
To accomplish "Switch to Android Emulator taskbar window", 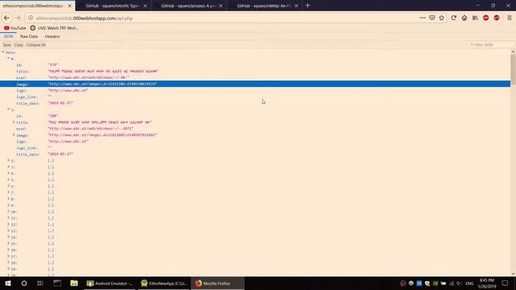I will [110, 283].
